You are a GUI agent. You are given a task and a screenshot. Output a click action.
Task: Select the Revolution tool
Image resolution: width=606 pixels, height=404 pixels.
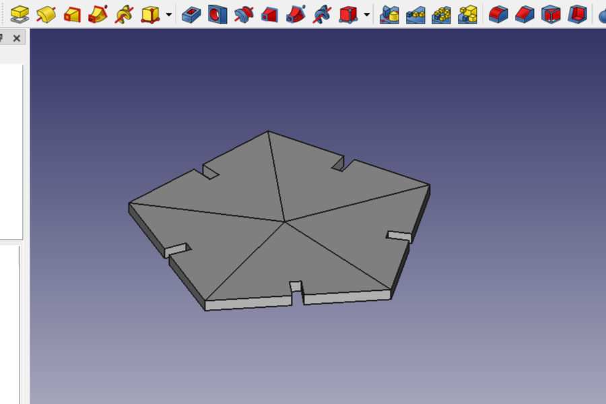coord(44,11)
